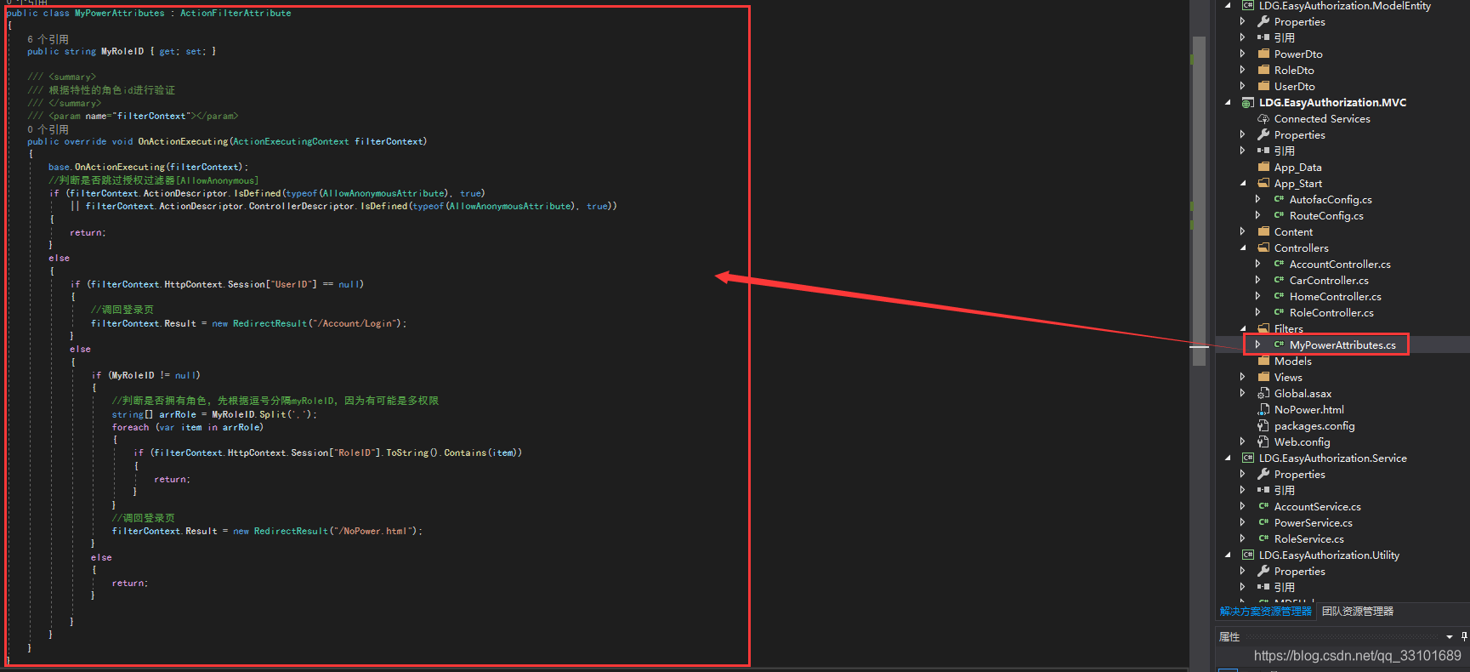Collapse the LDG.EasyAuthorization.ModelEntity project node
1470x672 pixels.
[x=1228, y=5]
